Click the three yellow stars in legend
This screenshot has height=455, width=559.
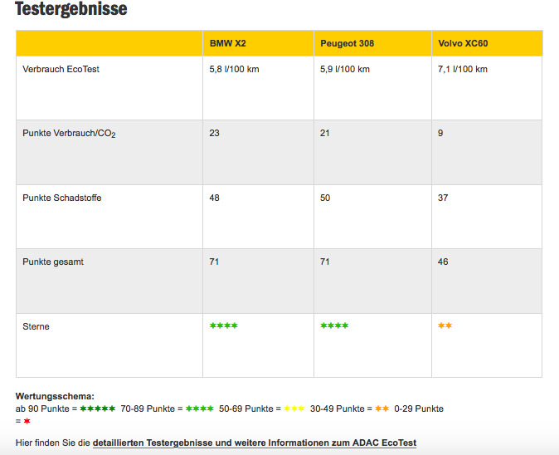[x=294, y=409]
